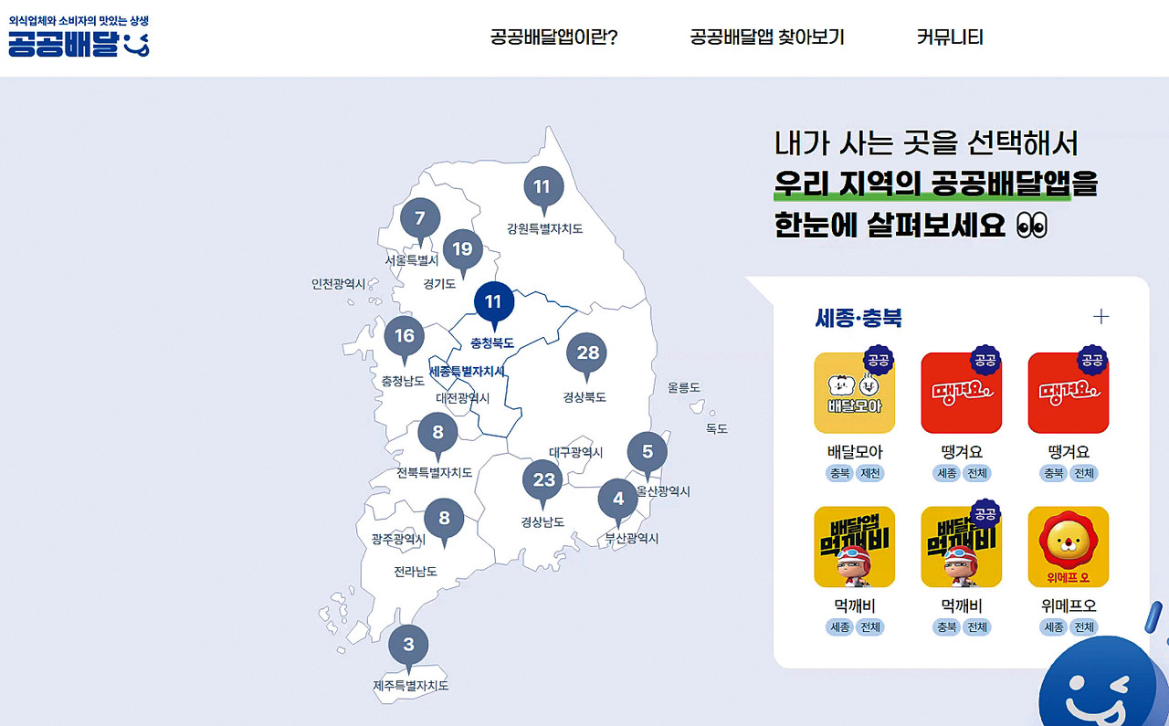Viewport: 1169px width, 726px height.
Task: Select the 땡겨요 app icon tagged 세종
Action: [x=961, y=393]
